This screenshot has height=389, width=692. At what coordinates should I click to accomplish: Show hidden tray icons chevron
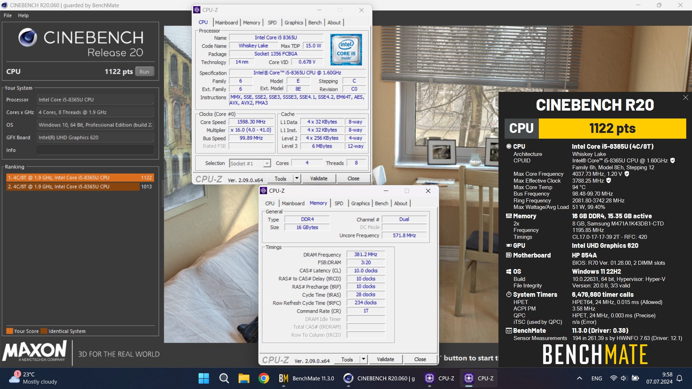(579, 378)
